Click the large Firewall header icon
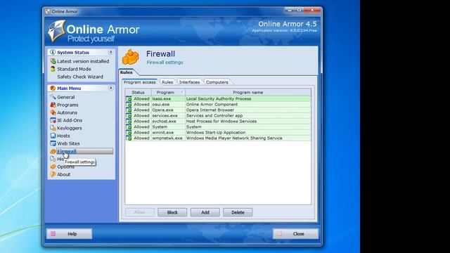 click(x=131, y=57)
